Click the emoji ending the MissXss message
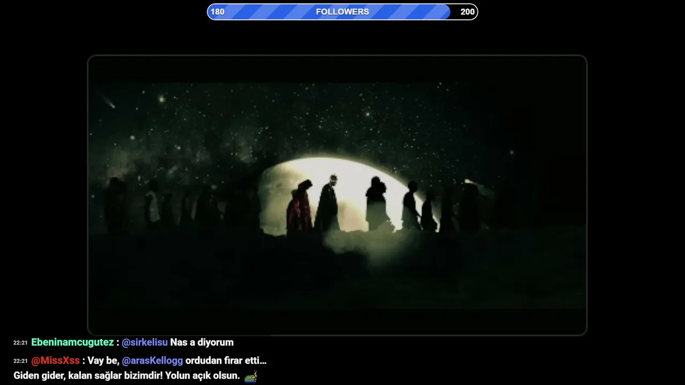This screenshot has height=385, width=685. [x=250, y=376]
